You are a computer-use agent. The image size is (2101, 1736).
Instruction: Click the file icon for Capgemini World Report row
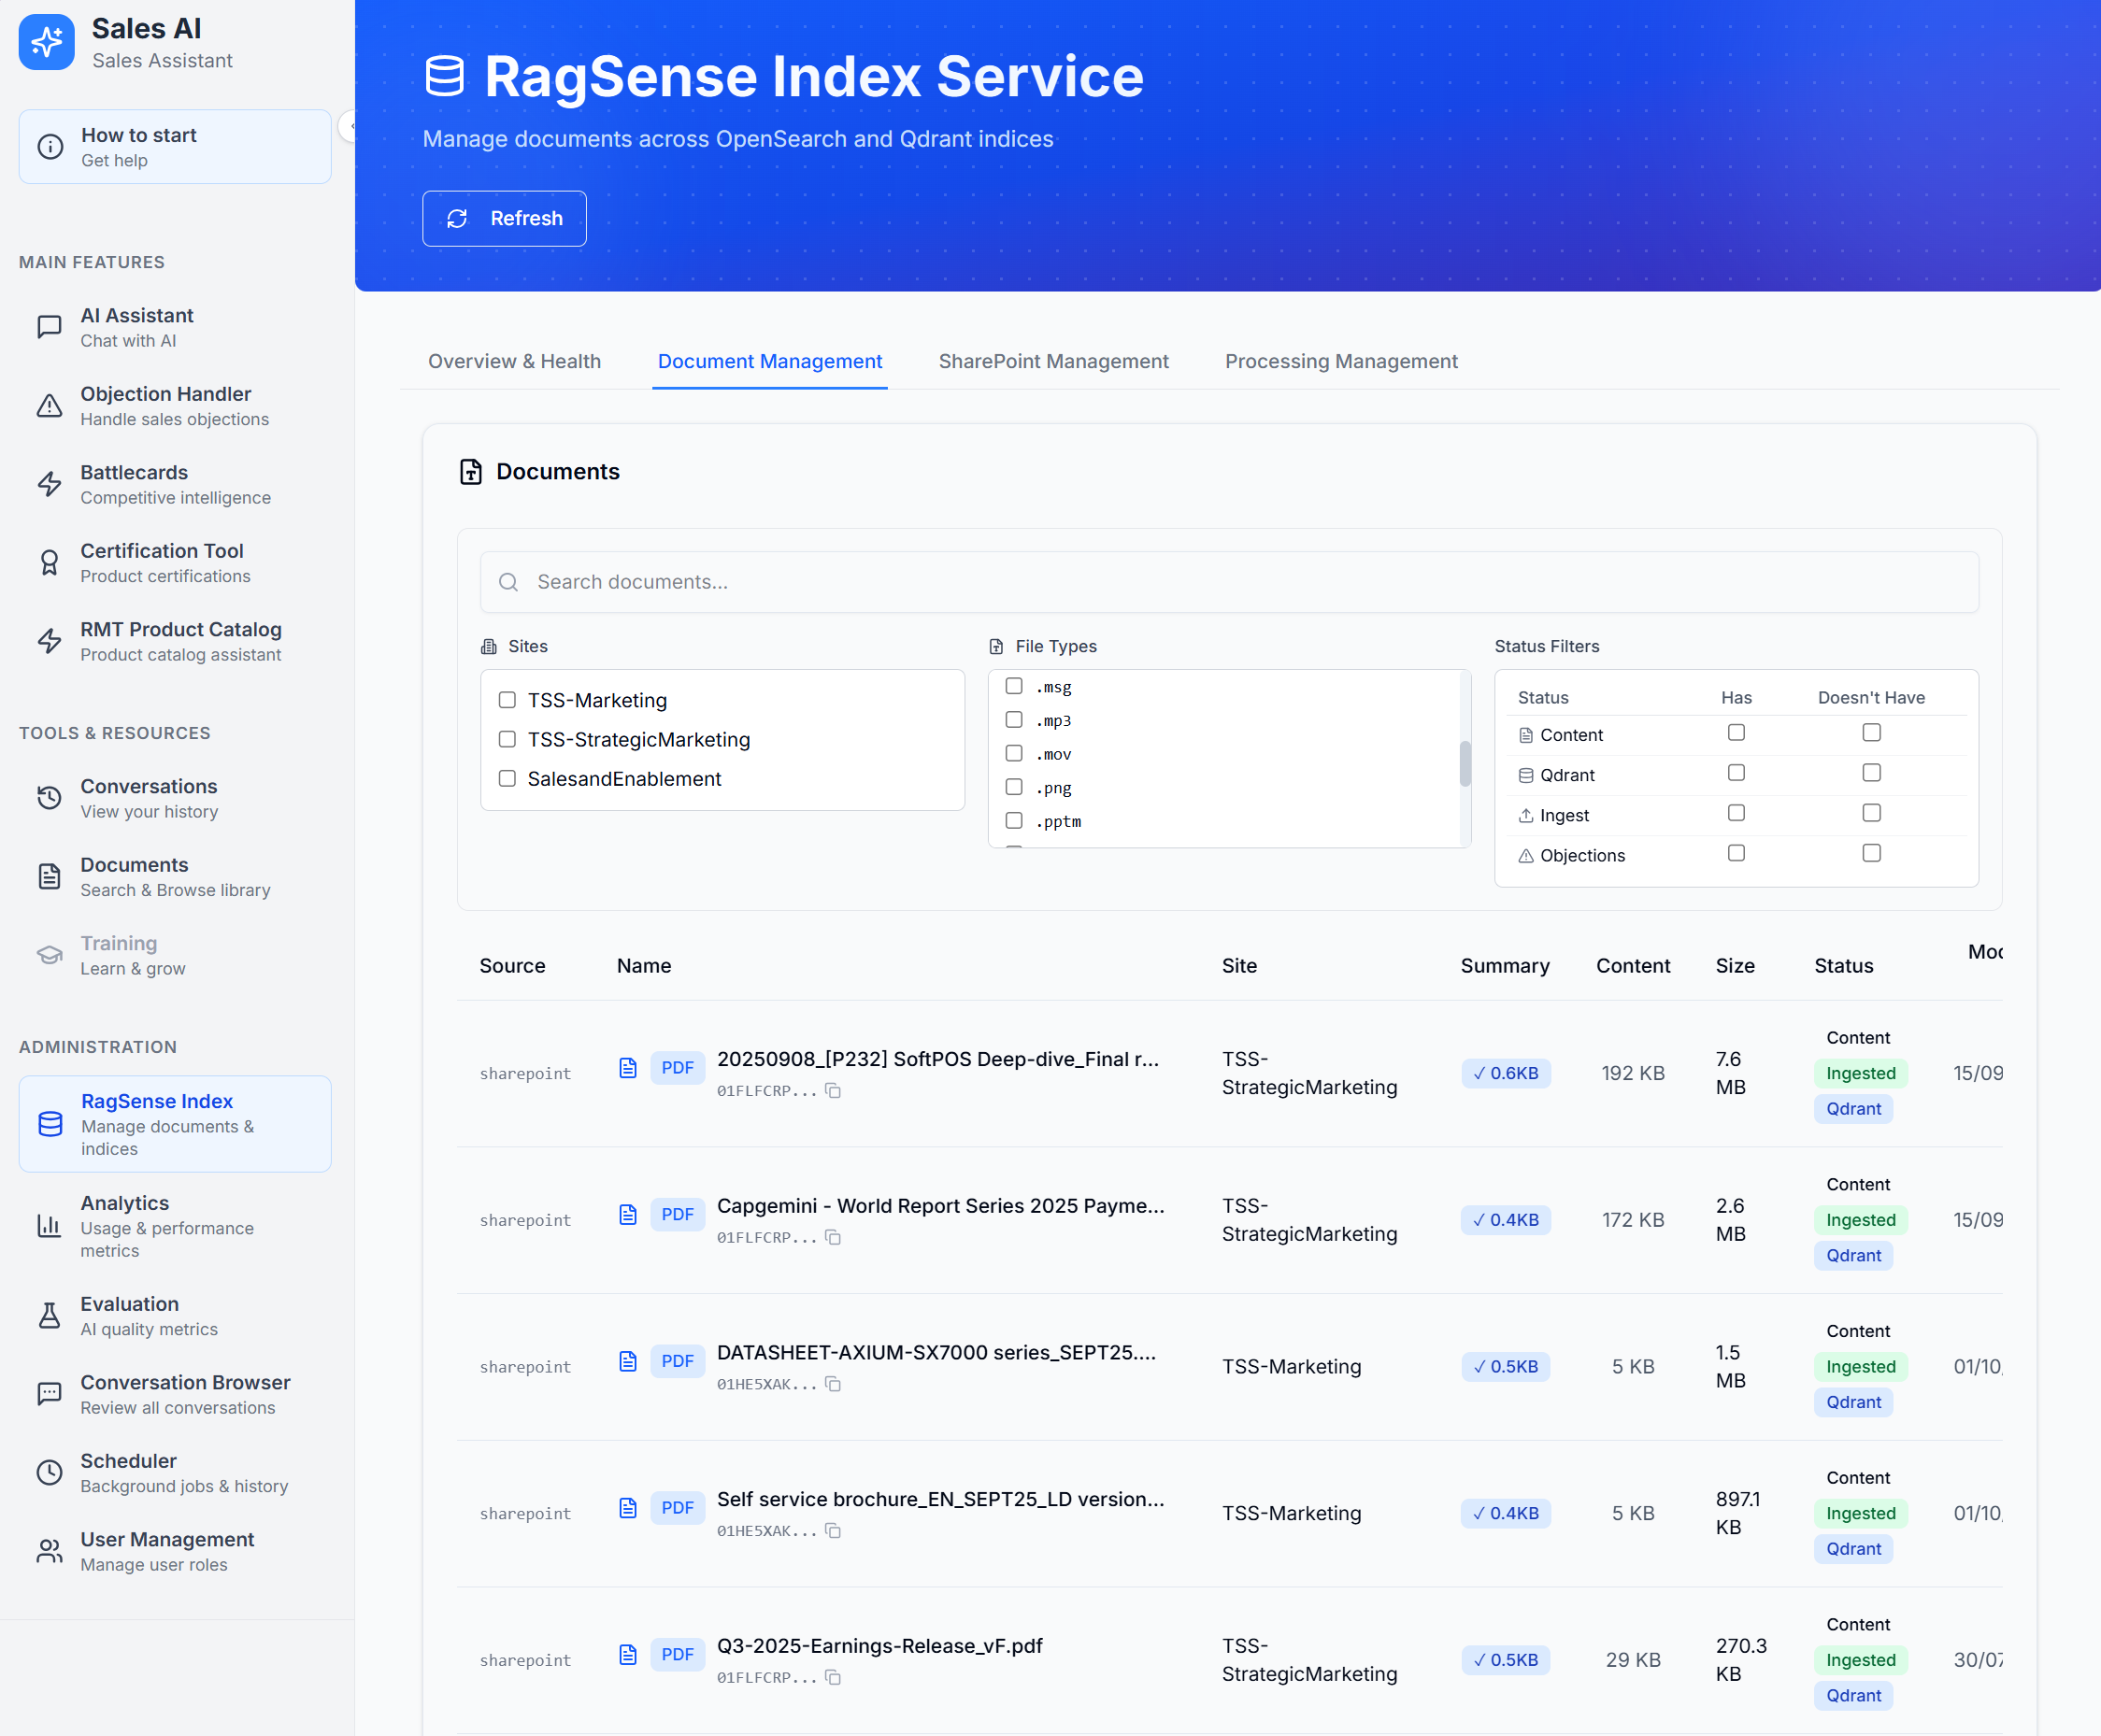point(628,1215)
